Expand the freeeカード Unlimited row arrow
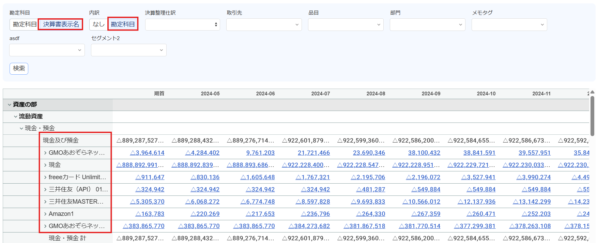The width and height of the screenshot is (597, 243). pos(45,177)
